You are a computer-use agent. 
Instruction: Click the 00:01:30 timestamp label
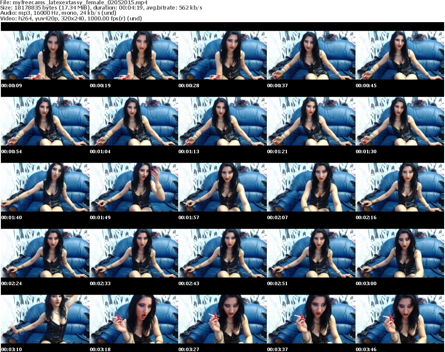click(366, 151)
